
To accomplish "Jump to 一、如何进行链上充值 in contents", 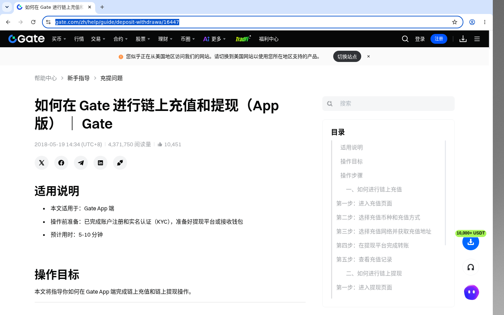I will click(x=374, y=189).
